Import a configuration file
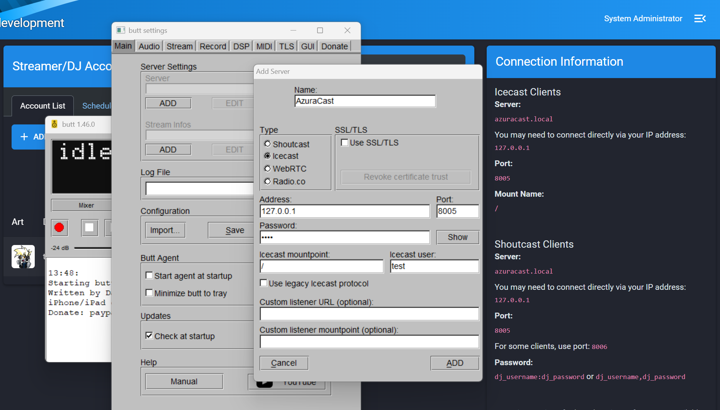 (x=165, y=230)
